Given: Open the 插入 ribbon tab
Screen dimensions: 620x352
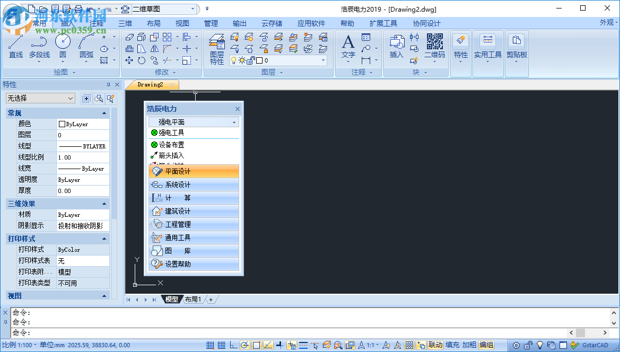Looking at the screenshot, I should click(67, 23).
